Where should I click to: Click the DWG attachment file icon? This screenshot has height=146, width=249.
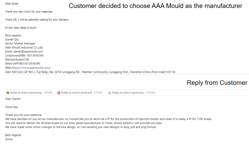click(7, 93)
